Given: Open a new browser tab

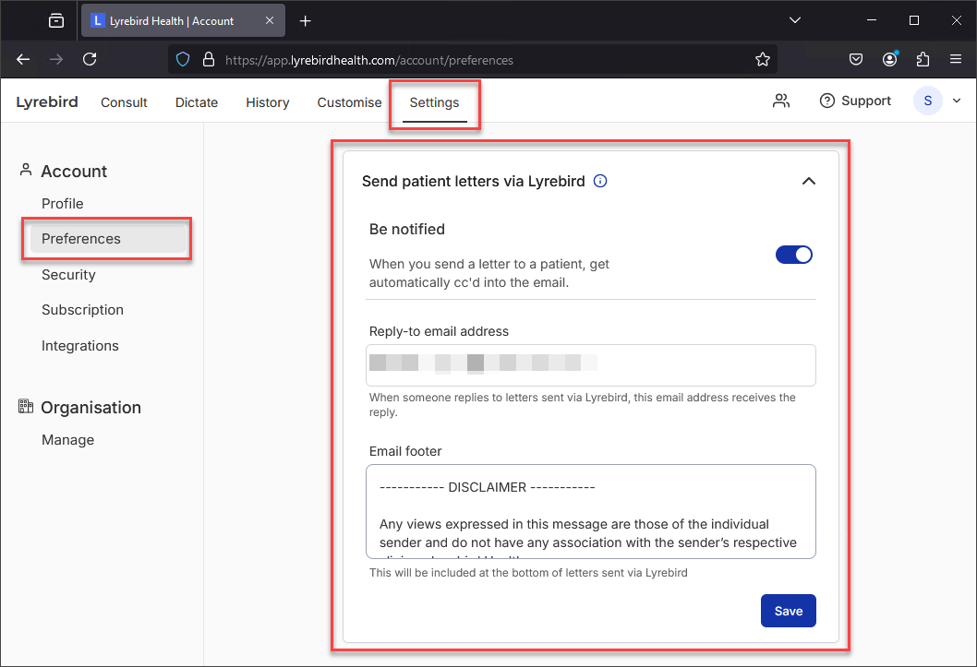Looking at the screenshot, I should pos(305,21).
